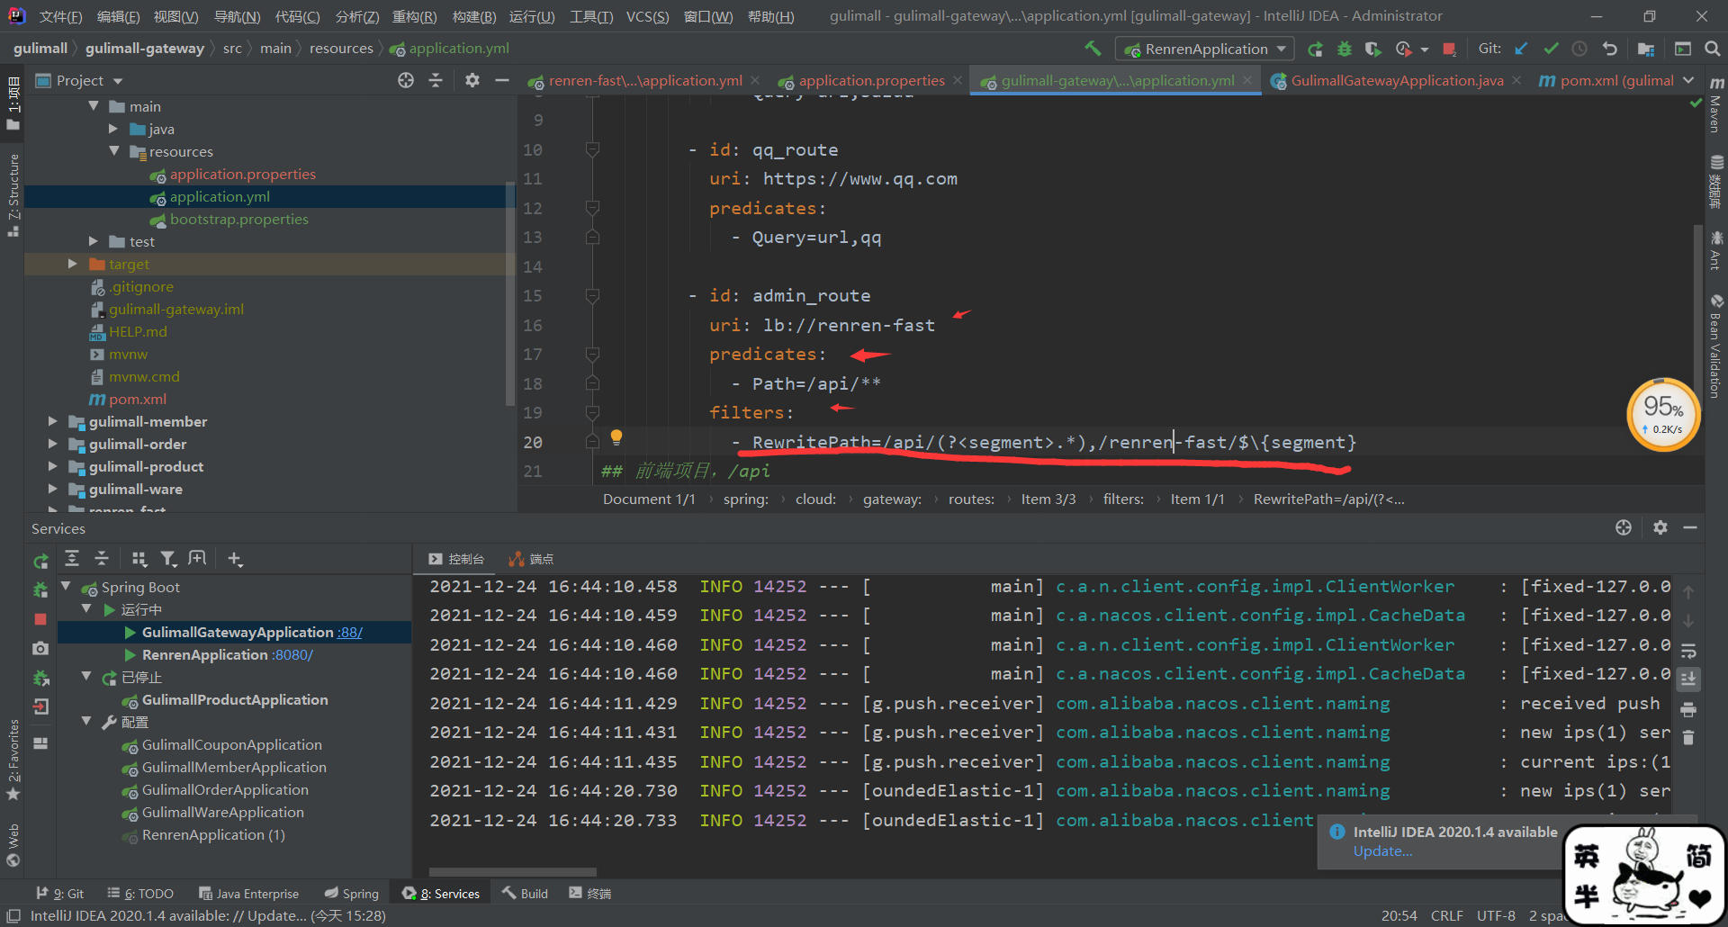Collapse the Spring Boot services node
1728x927 pixels.
[66, 586]
